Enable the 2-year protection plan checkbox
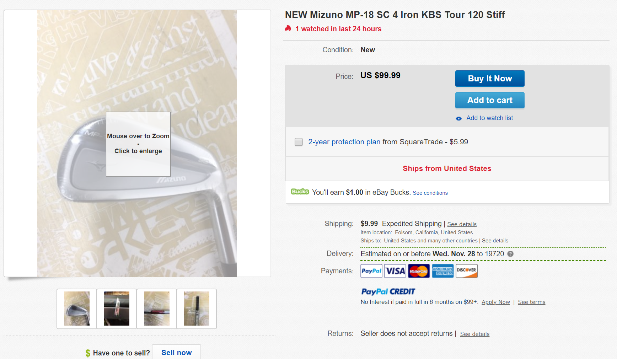 [x=299, y=142]
